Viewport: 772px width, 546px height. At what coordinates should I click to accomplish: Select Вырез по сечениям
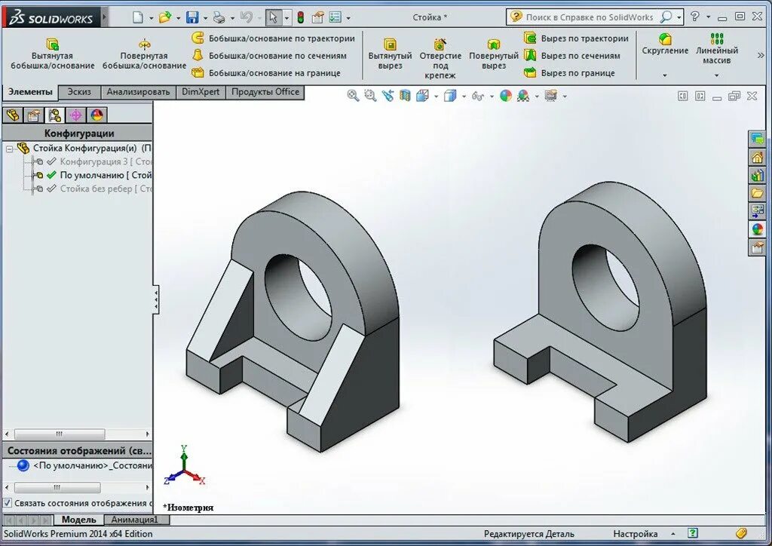click(572, 56)
